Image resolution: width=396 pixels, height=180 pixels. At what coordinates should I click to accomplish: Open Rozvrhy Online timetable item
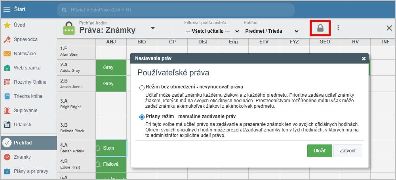click(30, 82)
